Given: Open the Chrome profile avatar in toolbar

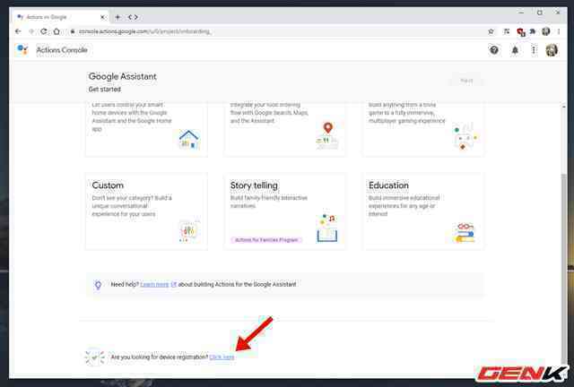Looking at the screenshot, I should click(x=546, y=32).
